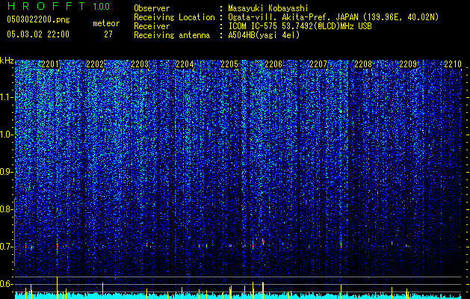
Task: Click the 2204 time marker
Action: [x=185, y=64]
